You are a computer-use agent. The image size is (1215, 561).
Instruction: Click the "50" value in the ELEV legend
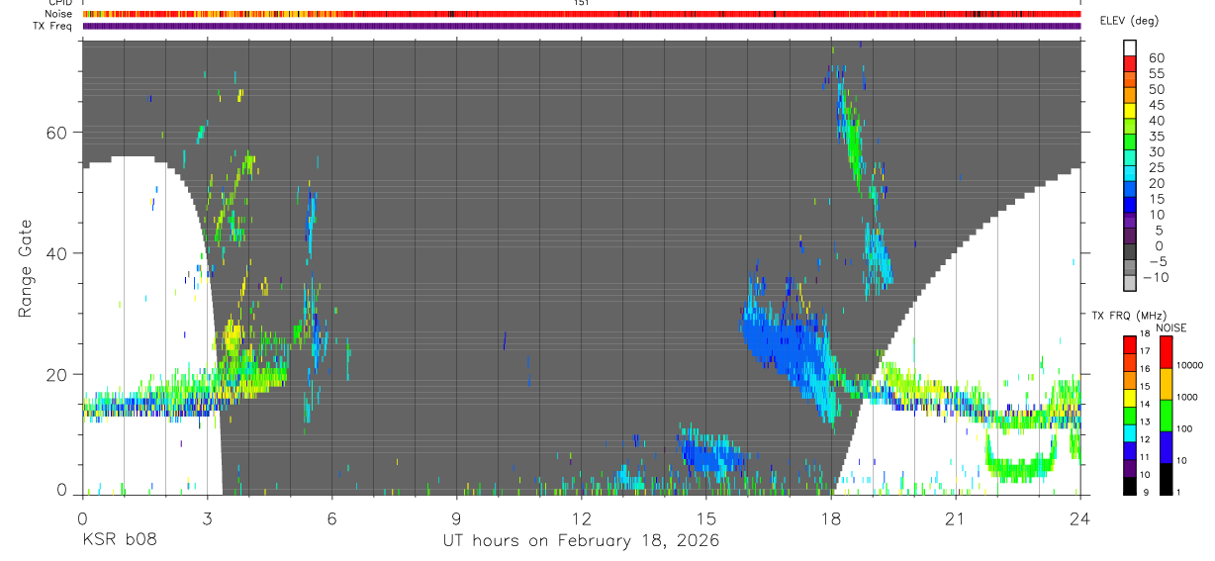pos(1156,89)
